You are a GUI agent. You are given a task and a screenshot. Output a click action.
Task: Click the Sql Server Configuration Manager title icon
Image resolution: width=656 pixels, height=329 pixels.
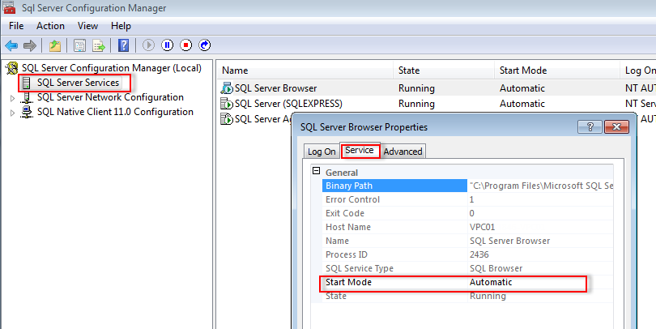tap(9, 7)
